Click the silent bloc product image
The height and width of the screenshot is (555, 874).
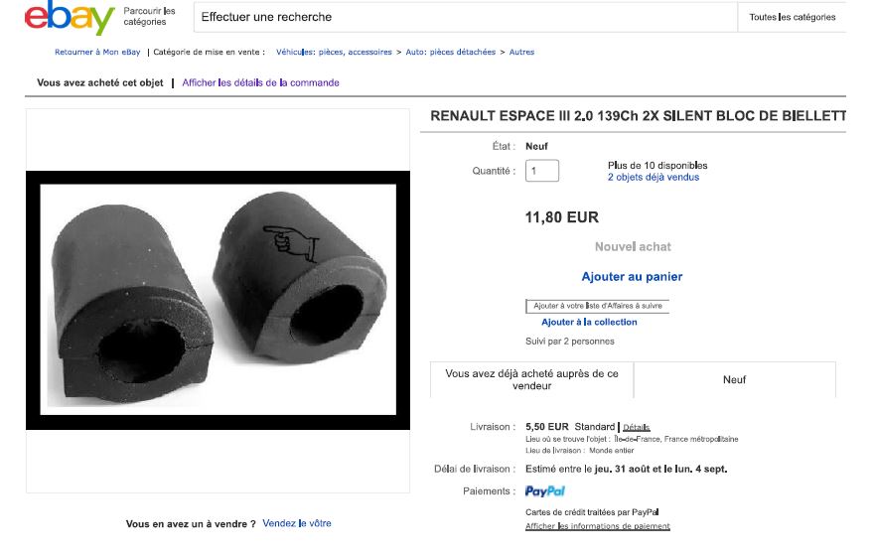pos(218,301)
